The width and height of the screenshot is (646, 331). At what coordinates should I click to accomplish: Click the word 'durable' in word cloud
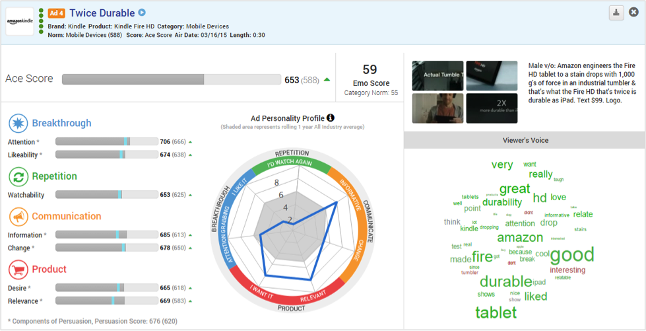(x=505, y=281)
